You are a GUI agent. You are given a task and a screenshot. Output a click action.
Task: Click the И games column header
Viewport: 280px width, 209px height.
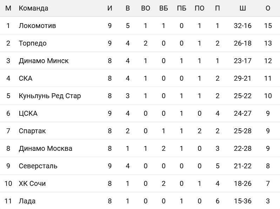pos(110,8)
